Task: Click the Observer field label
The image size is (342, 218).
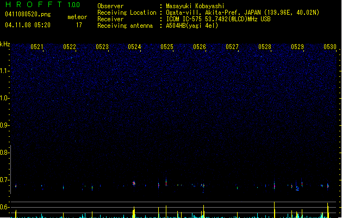Action: [110, 6]
